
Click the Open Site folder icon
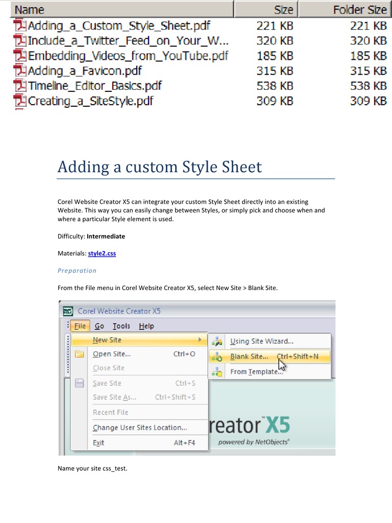[x=79, y=354]
